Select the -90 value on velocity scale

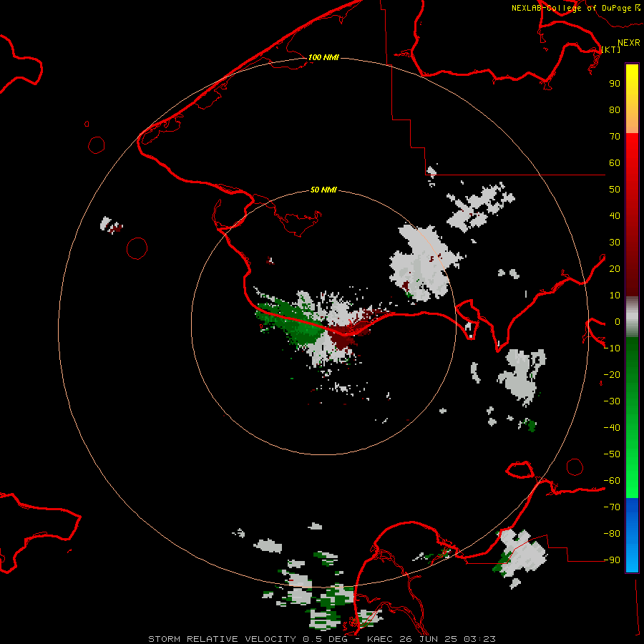coord(612,560)
